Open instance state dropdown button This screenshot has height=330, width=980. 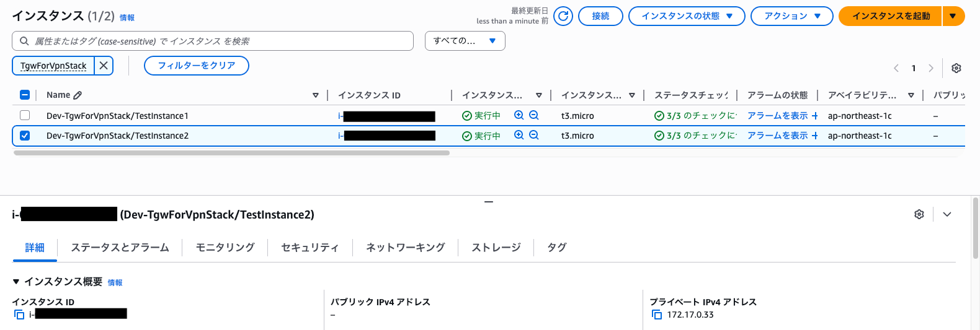tap(687, 16)
